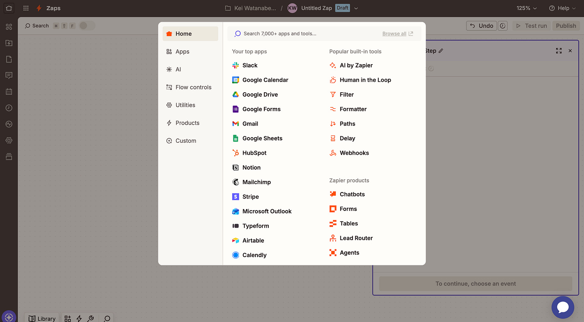Screen dimensions: 584x322
Task: Switch to Custom category
Action: tap(190, 141)
